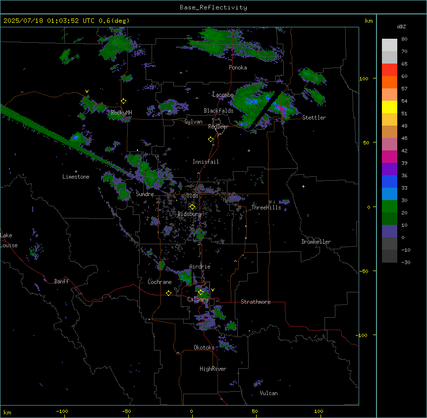Click the dark blue 33-36 dBZ swatch
The width and height of the screenshot is (427, 418).
click(x=389, y=181)
